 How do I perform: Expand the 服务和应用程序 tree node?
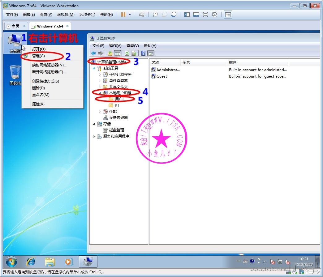click(x=94, y=136)
